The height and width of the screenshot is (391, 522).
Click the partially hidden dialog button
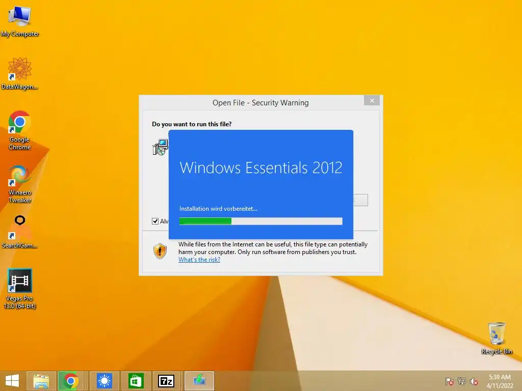pos(360,200)
